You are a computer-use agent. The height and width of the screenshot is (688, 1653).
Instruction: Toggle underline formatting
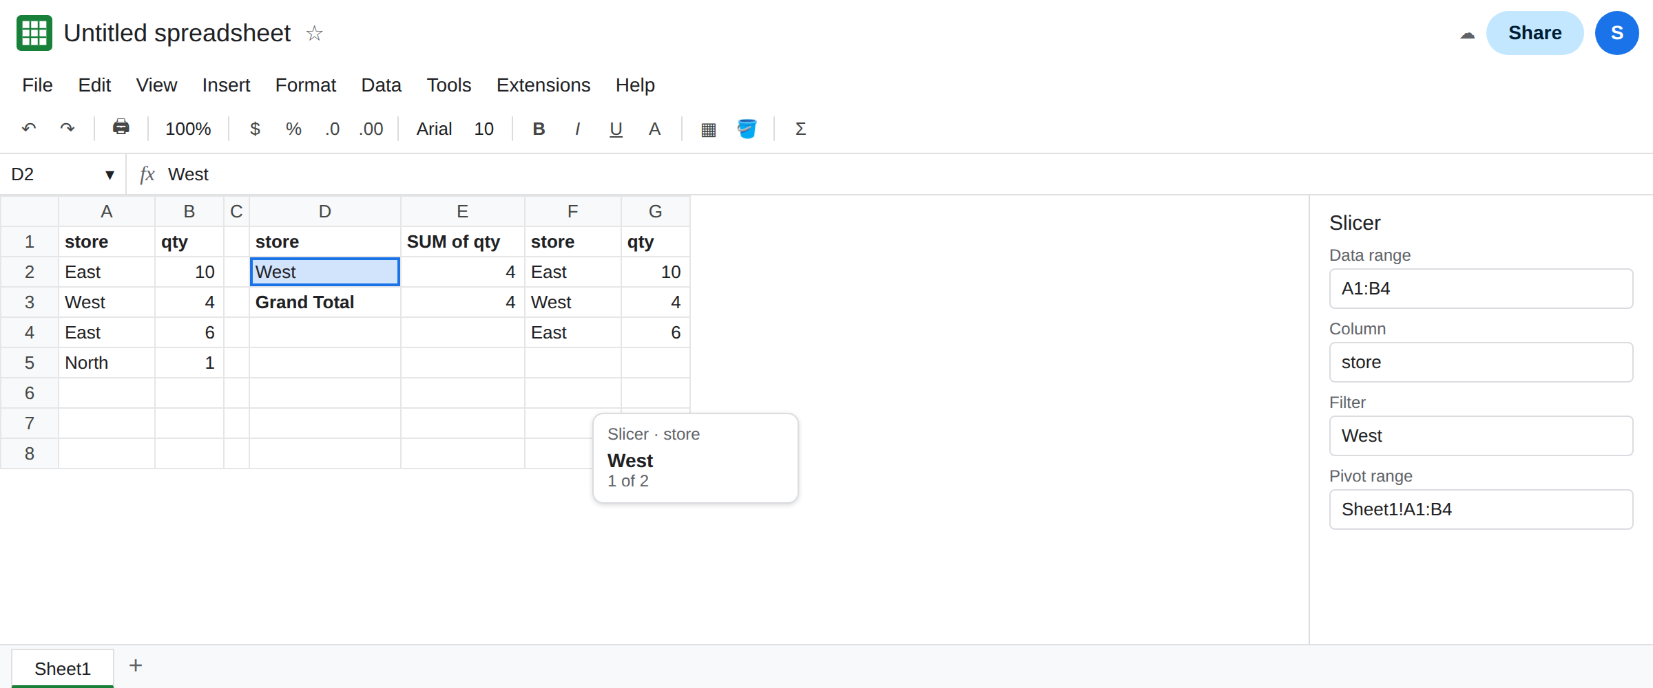(616, 129)
